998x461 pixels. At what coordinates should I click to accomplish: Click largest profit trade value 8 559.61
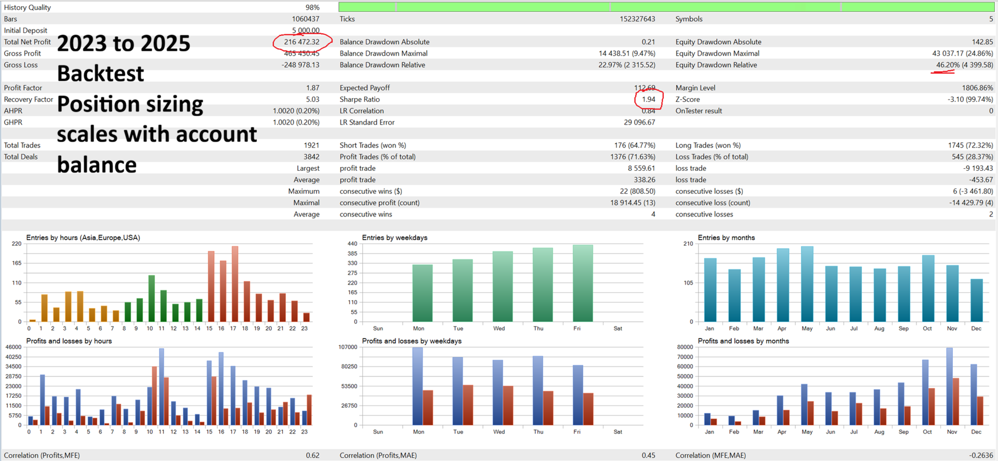pyautogui.click(x=641, y=168)
